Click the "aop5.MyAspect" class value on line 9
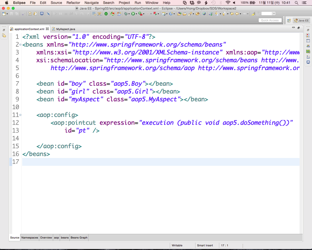The height and width of the screenshot is (250, 312). click(x=154, y=99)
